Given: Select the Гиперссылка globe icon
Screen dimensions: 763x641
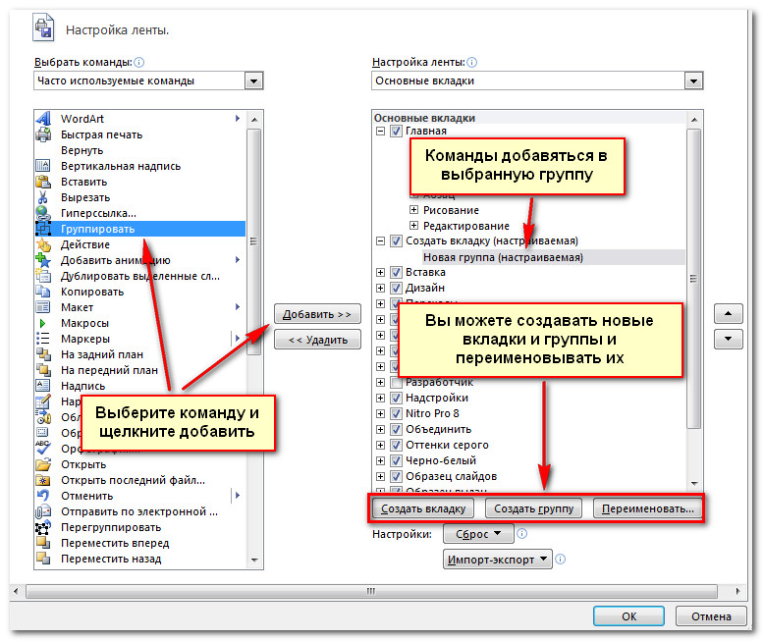Looking at the screenshot, I should click(43, 213).
